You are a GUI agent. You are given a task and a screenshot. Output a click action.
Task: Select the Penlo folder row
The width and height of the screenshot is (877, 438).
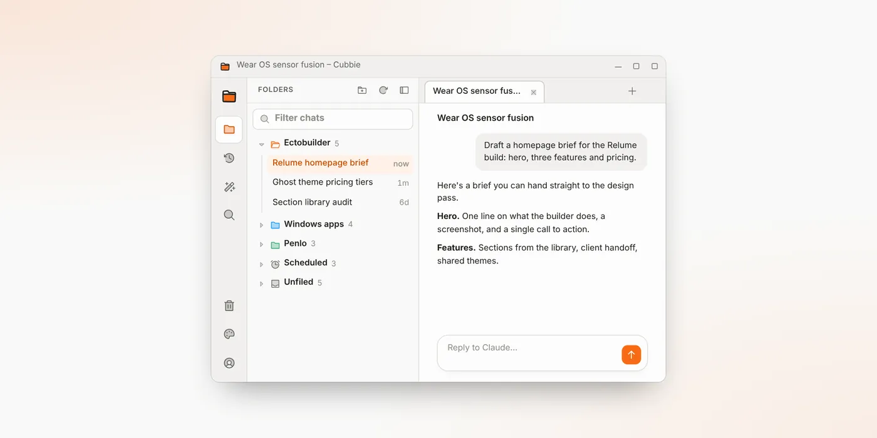(x=333, y=244)
